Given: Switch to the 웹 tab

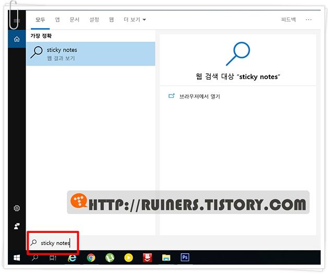Looking at the screenshot, I should 112,20.
